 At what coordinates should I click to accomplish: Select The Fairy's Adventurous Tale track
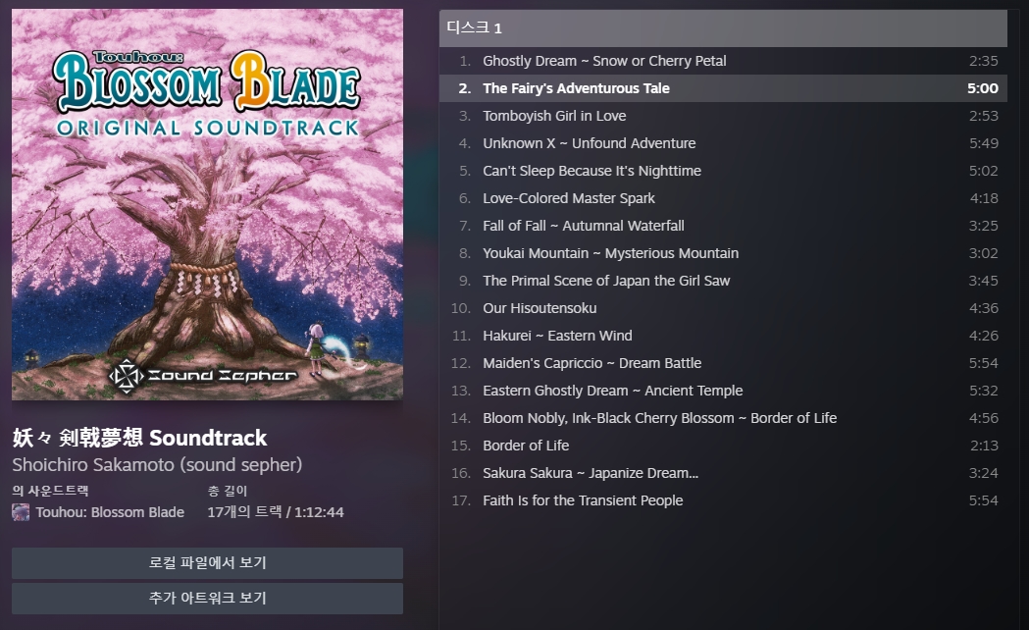click(723, 88)
